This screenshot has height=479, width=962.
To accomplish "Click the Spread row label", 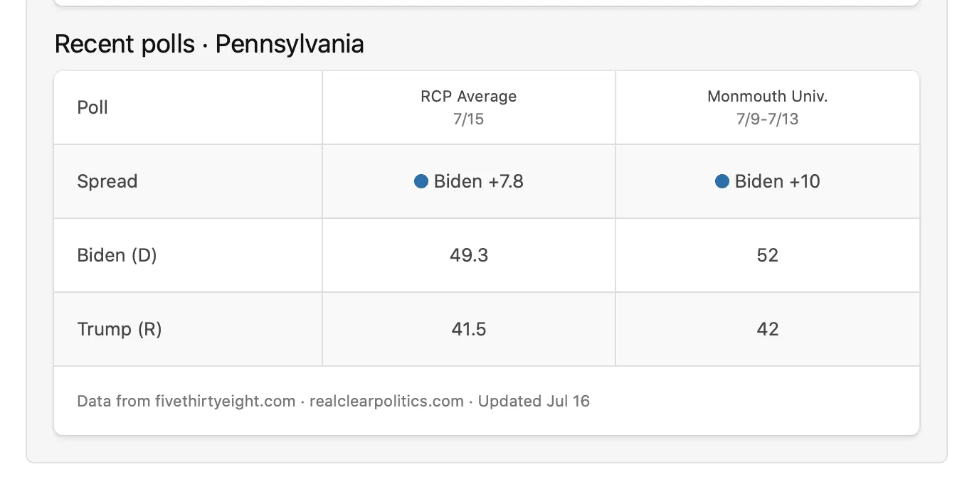I will [107, 181].
